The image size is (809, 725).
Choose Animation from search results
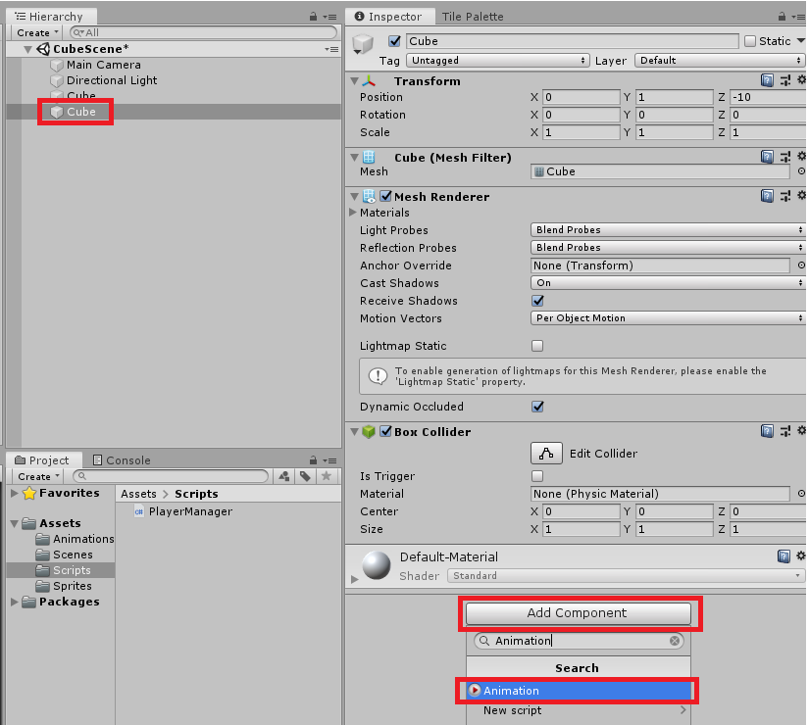pos(579,691)
